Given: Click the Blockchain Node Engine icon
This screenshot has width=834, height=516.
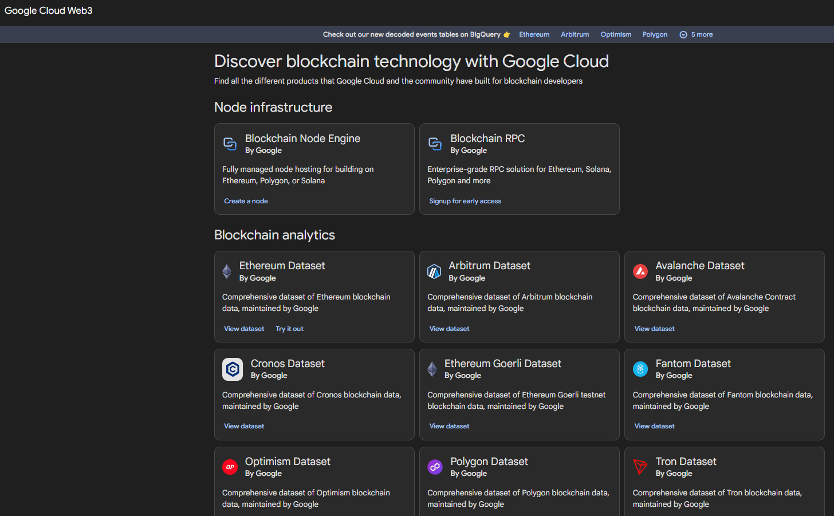Looking at the screenshot, I should tap(230, 144).
